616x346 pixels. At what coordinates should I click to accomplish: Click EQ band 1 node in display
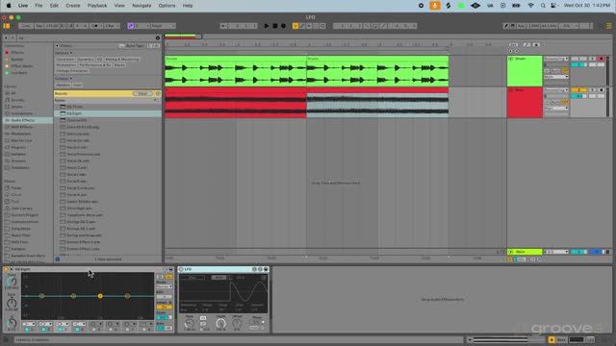(x=41, y=296)
